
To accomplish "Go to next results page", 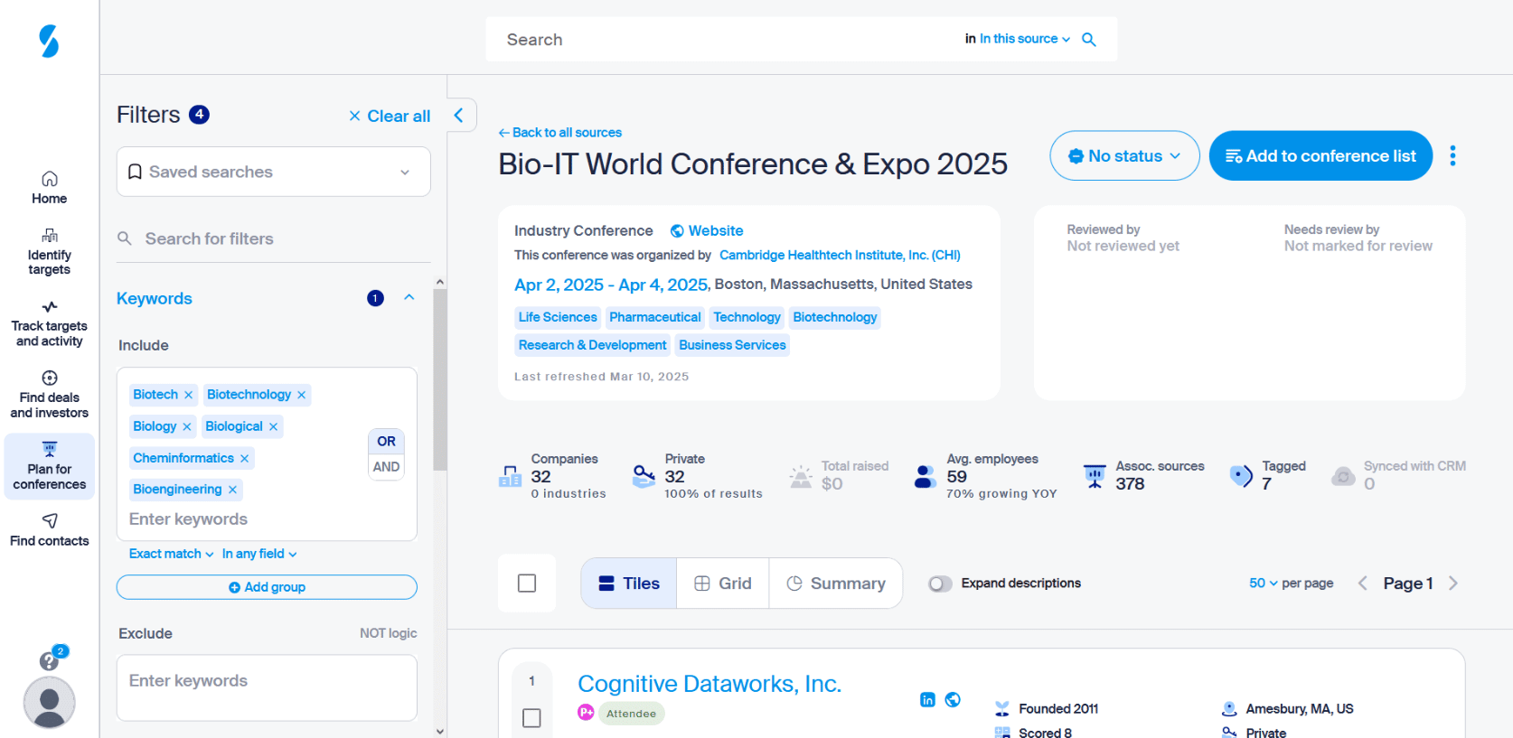I will tap(1453, 584).
